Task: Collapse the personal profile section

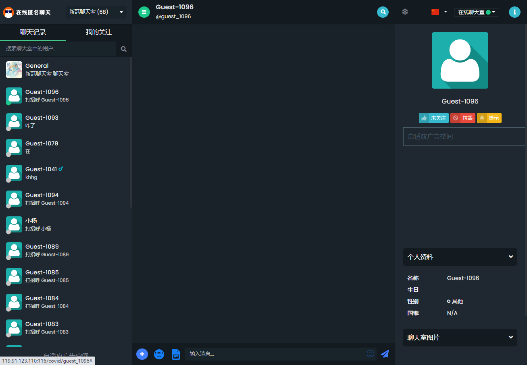Action: coord(460,257)
